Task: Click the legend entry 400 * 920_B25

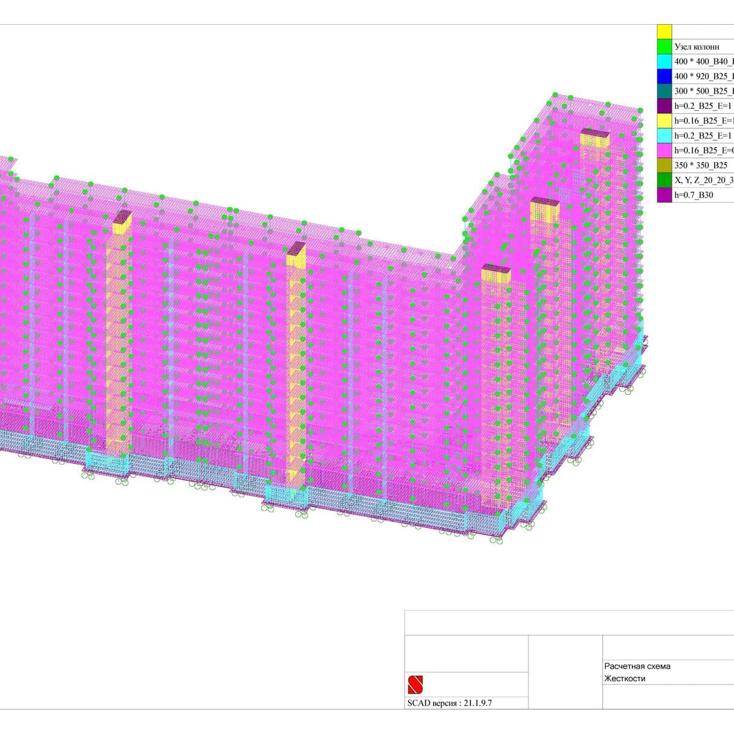Action: click(704, 76)
